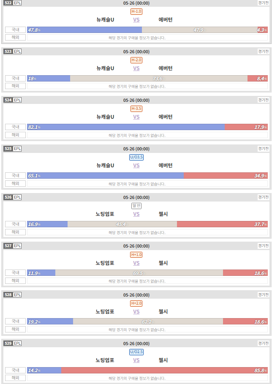Click the VS link in match 522
Viewport: 272px width, 384px height.
[136, 20]
